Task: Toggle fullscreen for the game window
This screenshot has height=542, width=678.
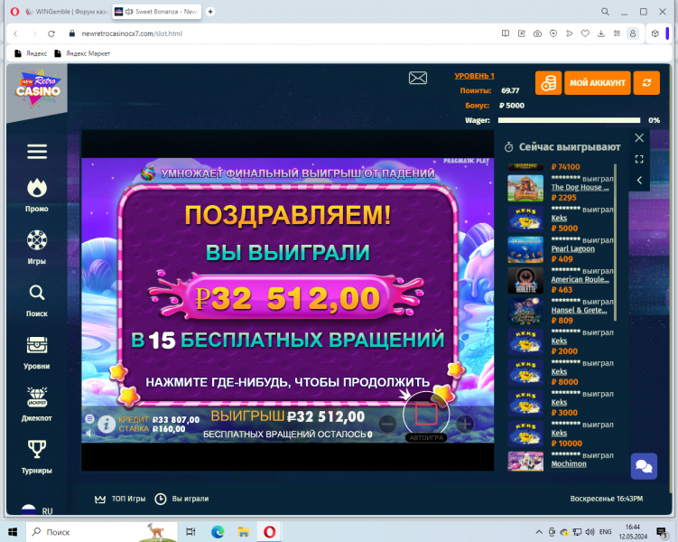Action: point(639,159)
